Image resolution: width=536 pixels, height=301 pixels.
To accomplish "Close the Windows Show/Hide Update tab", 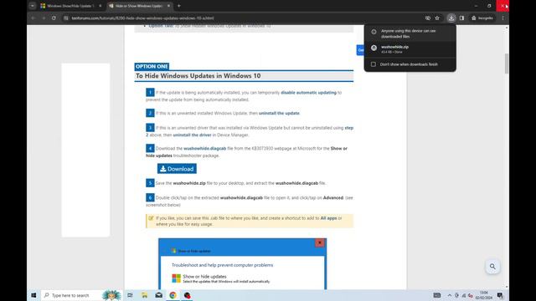I will point(100,6).
